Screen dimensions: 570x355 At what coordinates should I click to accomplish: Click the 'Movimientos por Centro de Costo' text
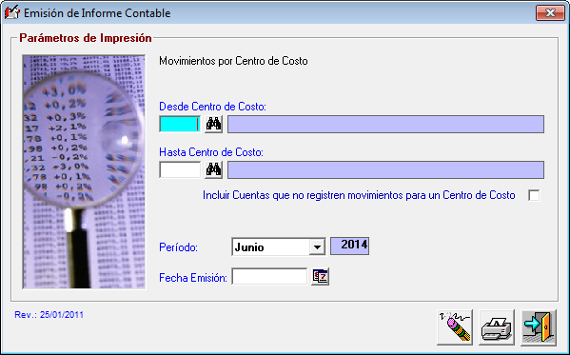[x=233, y=61]
